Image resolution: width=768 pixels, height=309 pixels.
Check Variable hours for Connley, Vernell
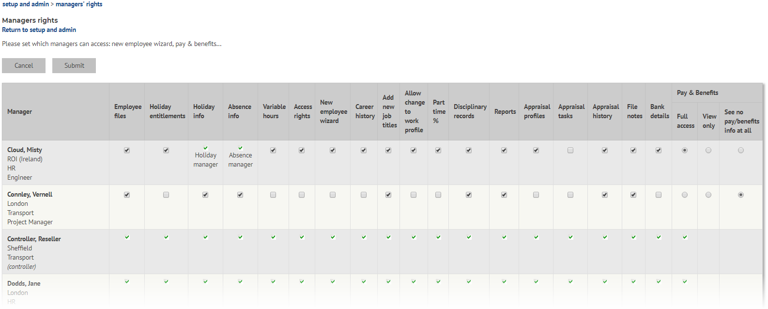tap(273, 195)
